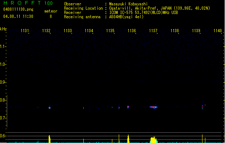Click the meteor echo at 1132
The image size is (225, 143).
coord(49,108)
